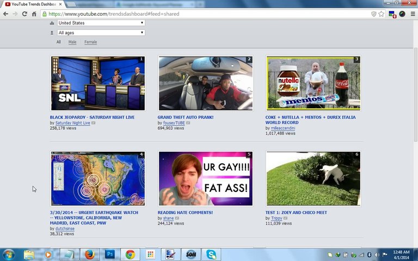This screenshot has height=261, width=418.
Task: Visit fouseyTUBE channel link
Action: 174,123
